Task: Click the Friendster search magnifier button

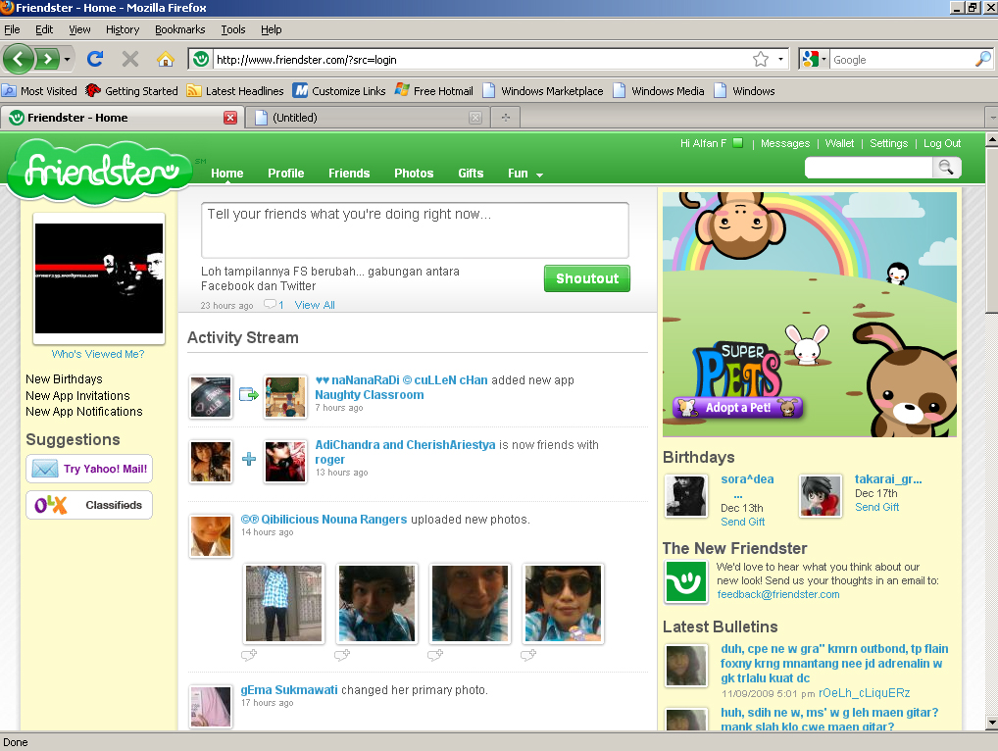Action: pyautogui.click(x=946, y=168)
